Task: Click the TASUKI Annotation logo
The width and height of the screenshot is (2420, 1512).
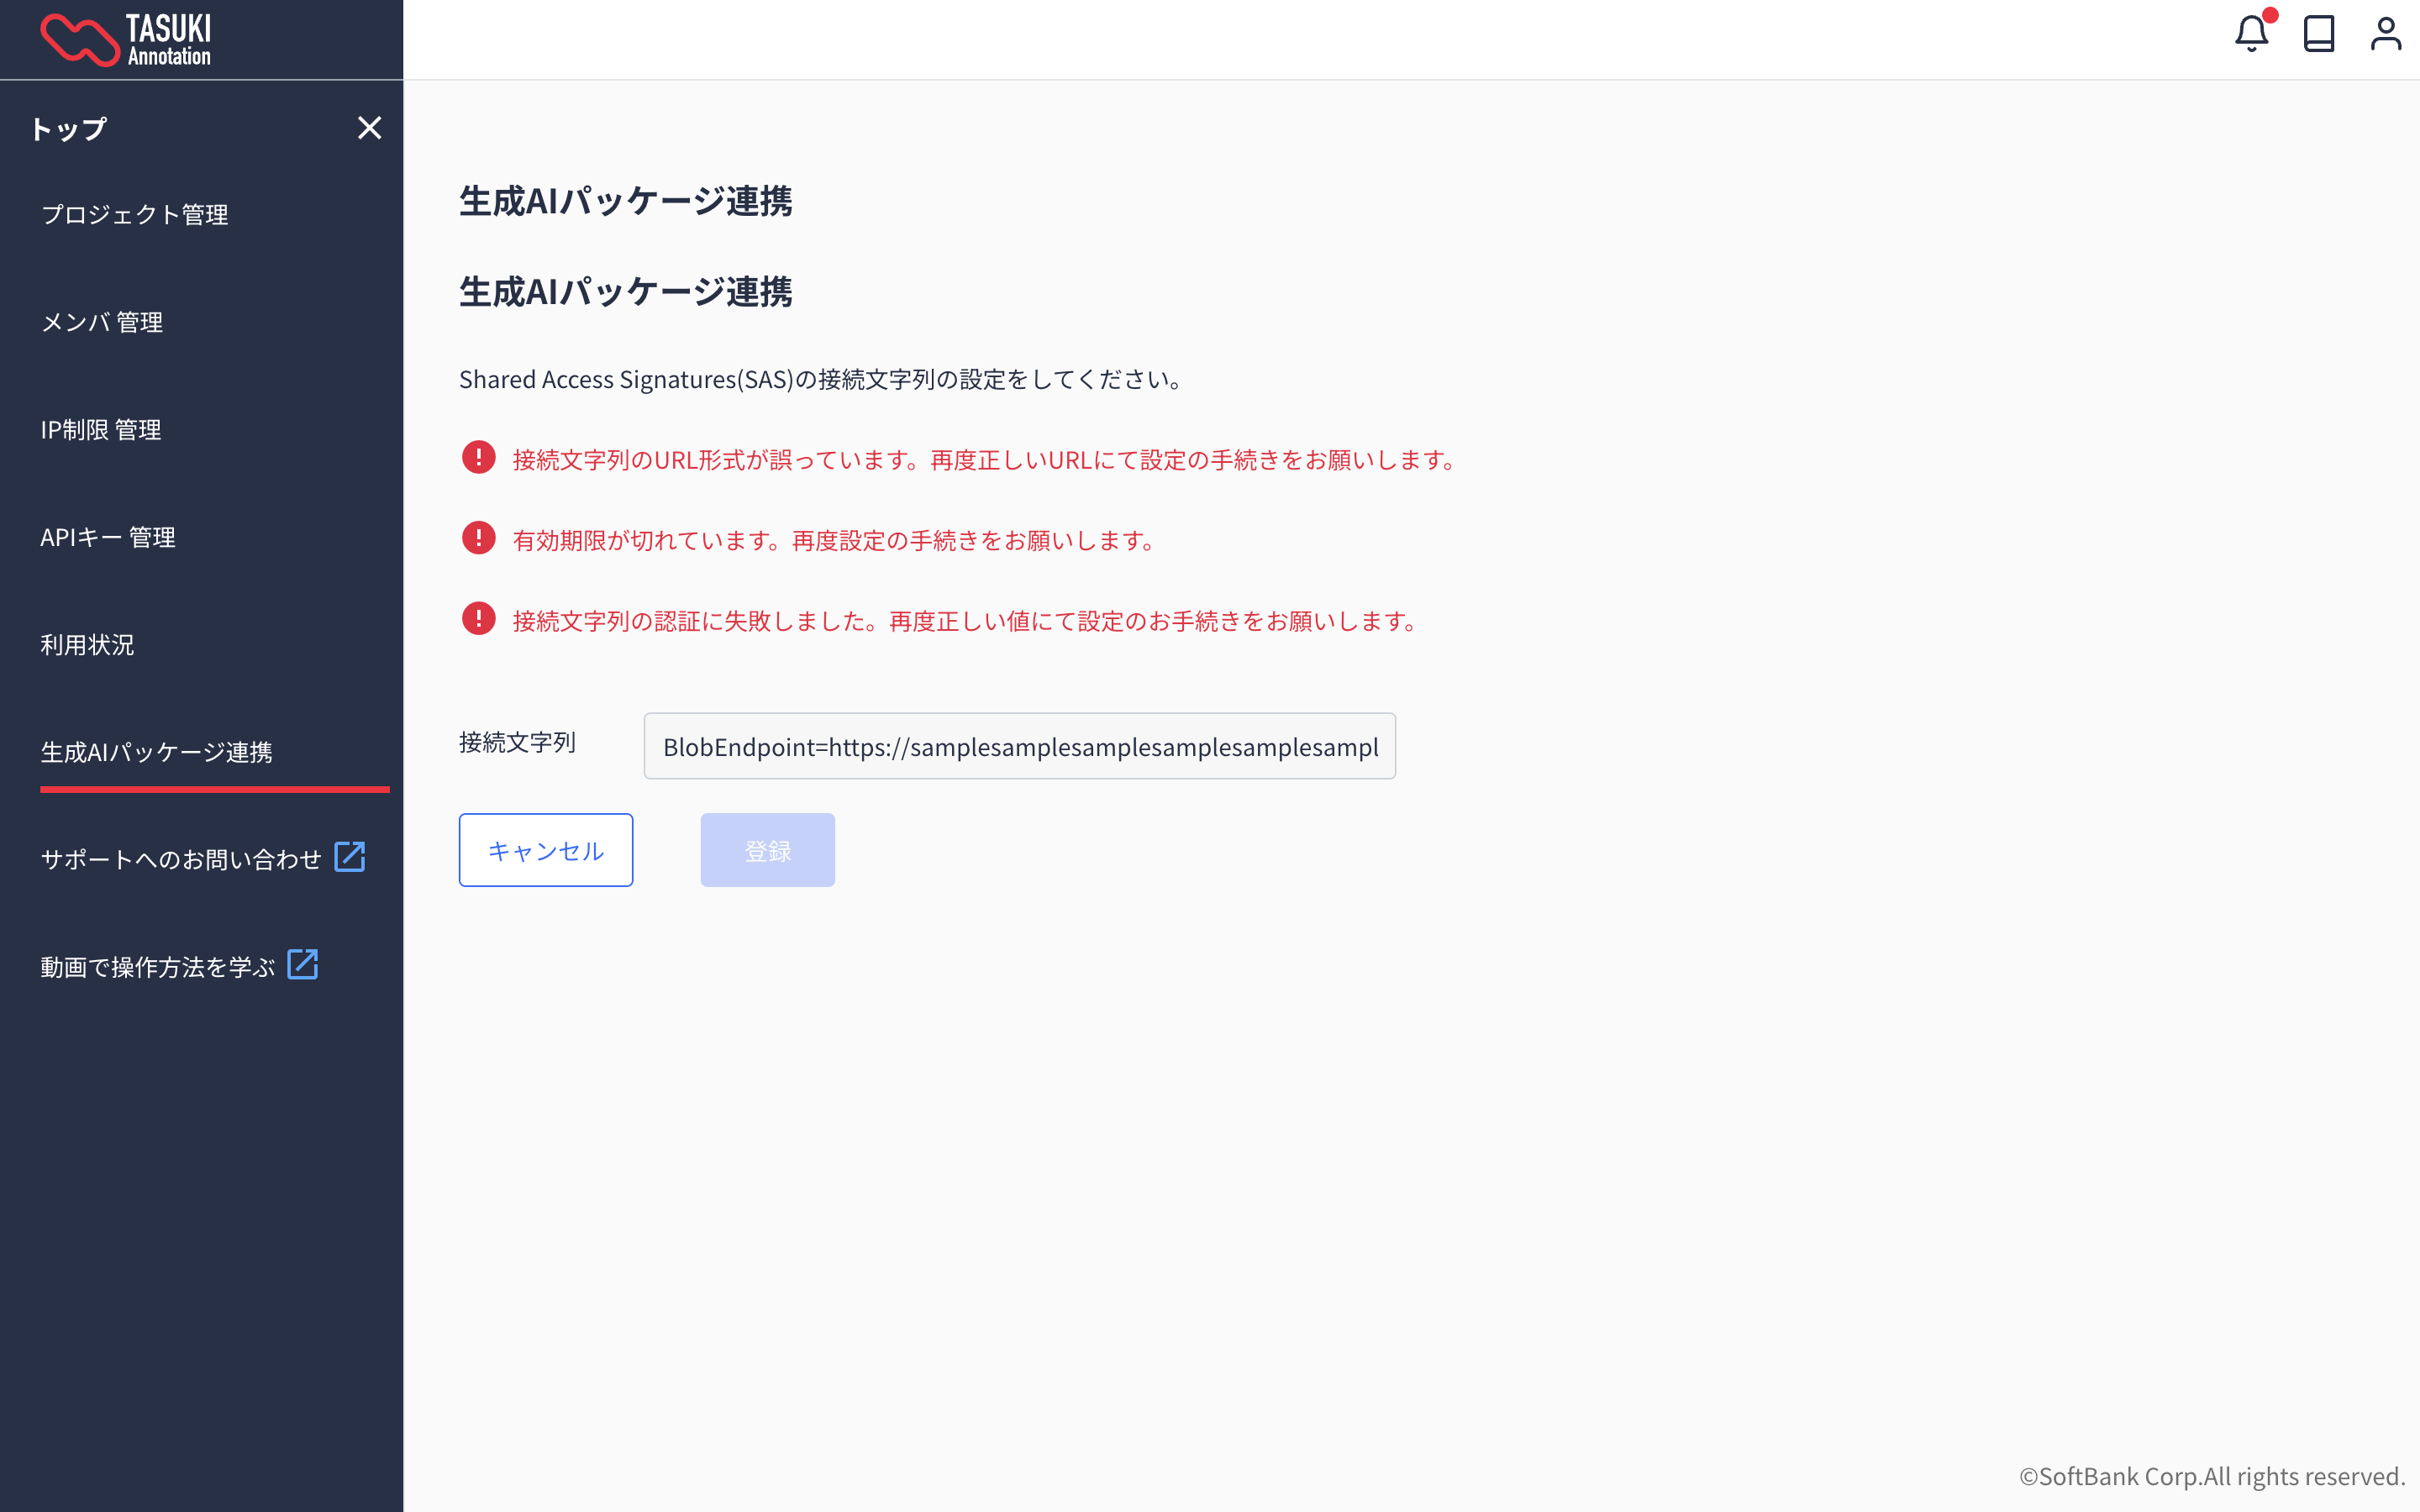Action: [x=126, y=40]
